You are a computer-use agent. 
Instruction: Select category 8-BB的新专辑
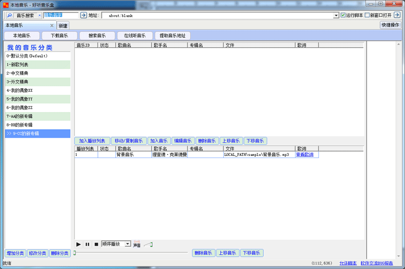[37, 125]
